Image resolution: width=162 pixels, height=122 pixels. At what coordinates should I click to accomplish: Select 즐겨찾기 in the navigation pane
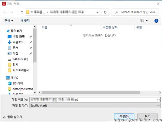(14, 31)
